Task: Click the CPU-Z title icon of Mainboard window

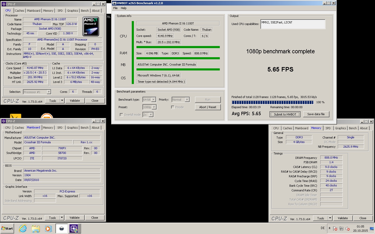Action: [x=4, y=121]
